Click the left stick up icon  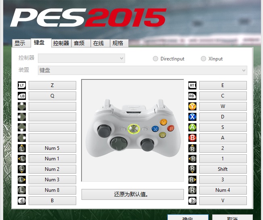pos(22,148)
